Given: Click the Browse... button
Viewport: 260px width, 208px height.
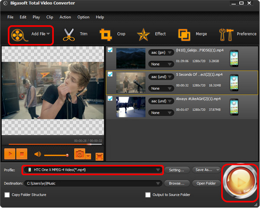Looking at the screenshot, I should pyautogui.click(x=177, y=183).
